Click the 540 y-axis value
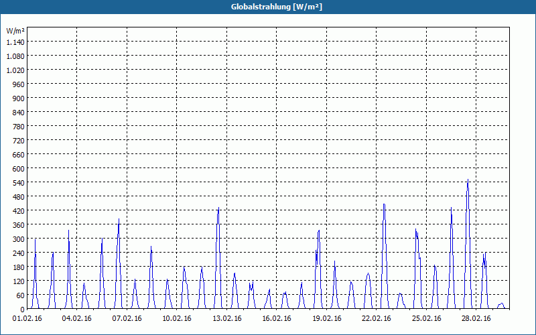This screenshot has height=335, width=536. point(19,183)
